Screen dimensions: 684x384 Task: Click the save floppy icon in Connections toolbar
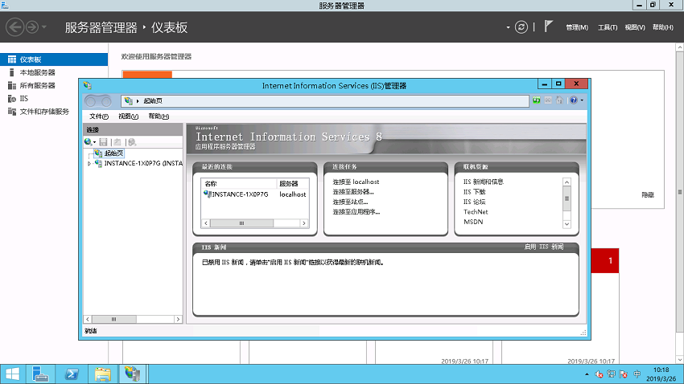tap(103, 142)
